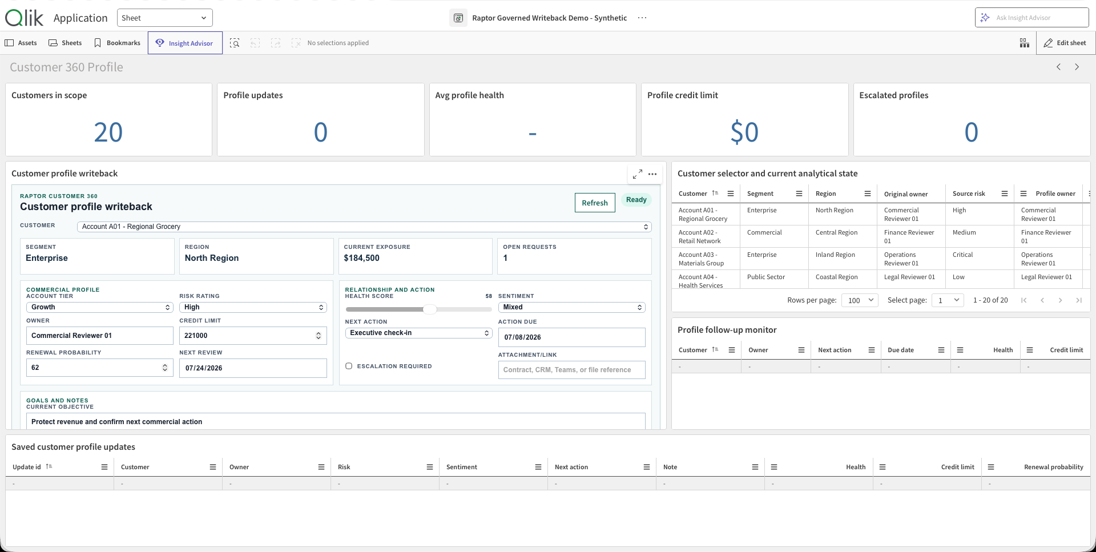Click the step back selections icon
The image size is (1096, 552).
click(x=255, y=43)
